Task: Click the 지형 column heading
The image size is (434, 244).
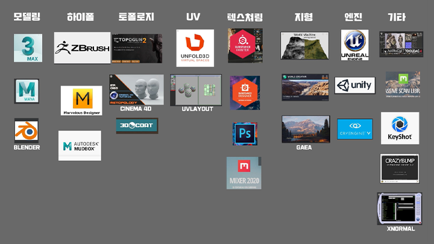Action: 304,17
